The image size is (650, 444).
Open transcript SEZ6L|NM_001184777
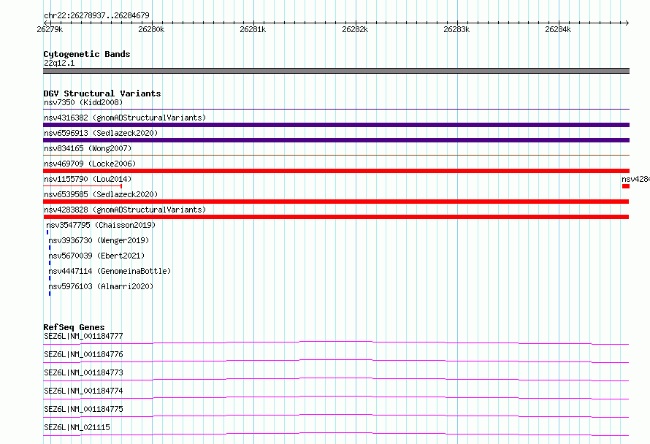tap(83, 336)
